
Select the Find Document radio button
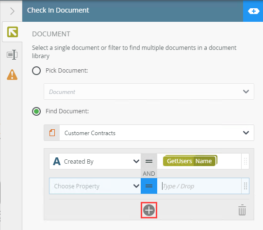(36, 111)
